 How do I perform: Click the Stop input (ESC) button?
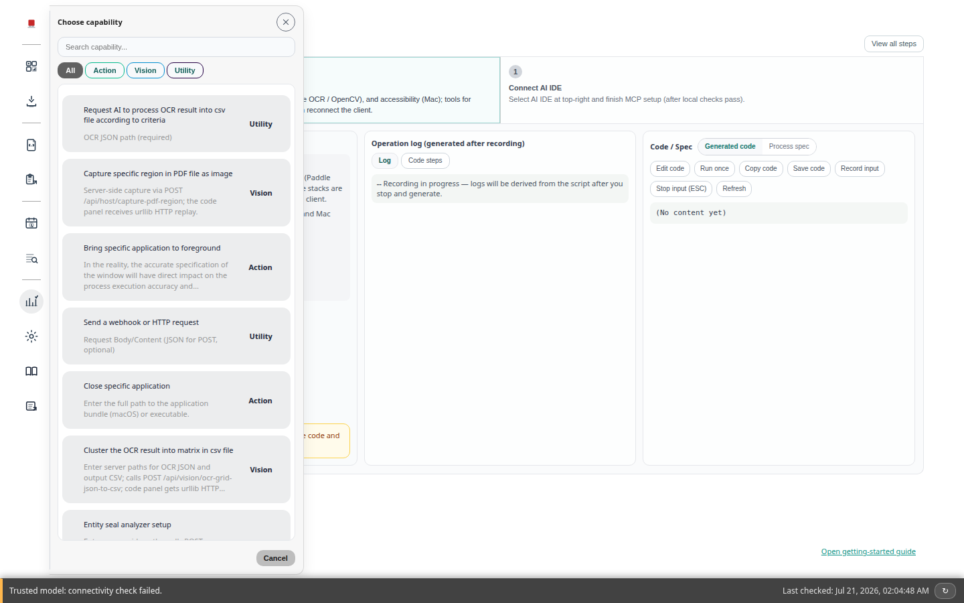(x=681, y=189)
